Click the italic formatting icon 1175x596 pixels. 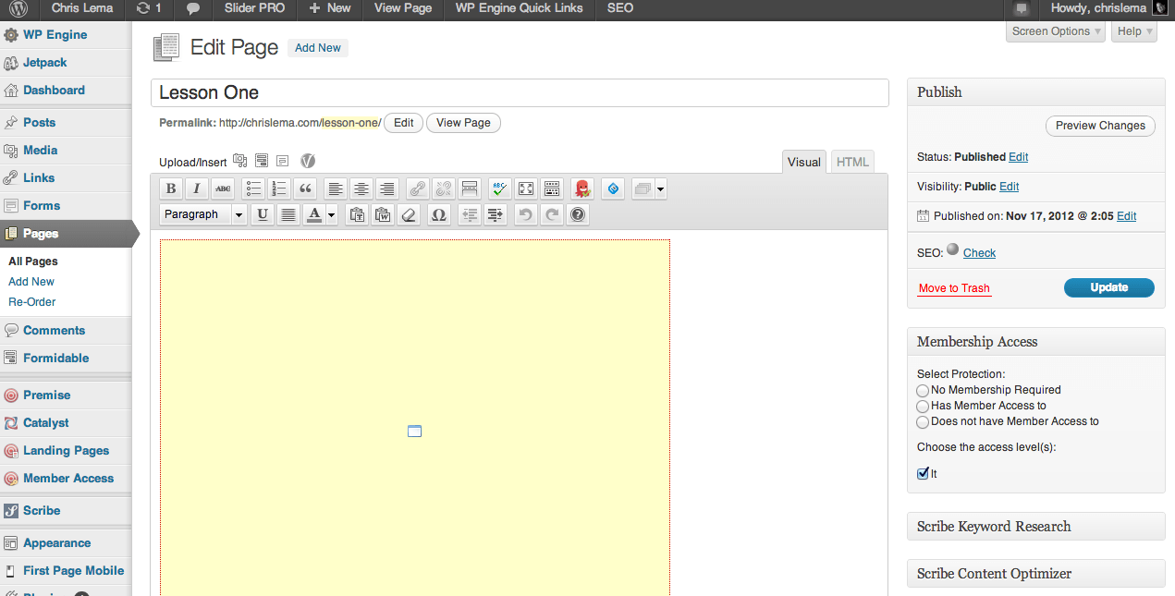click(x=197, y=189)
